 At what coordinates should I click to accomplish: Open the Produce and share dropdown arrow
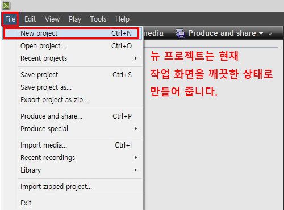pyautogui.click(x=261, y=33)
